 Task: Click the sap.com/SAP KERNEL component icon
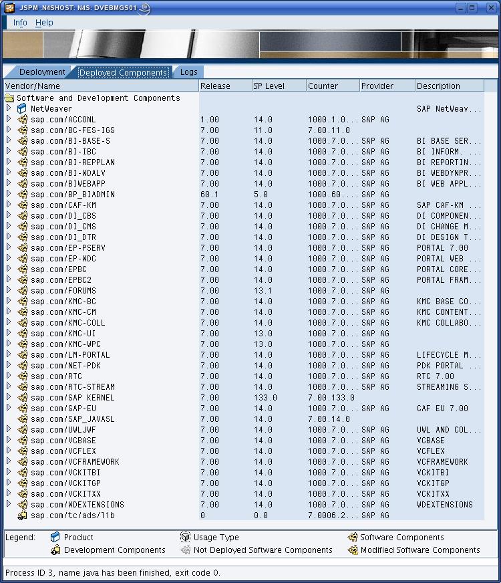coord(22,398)
